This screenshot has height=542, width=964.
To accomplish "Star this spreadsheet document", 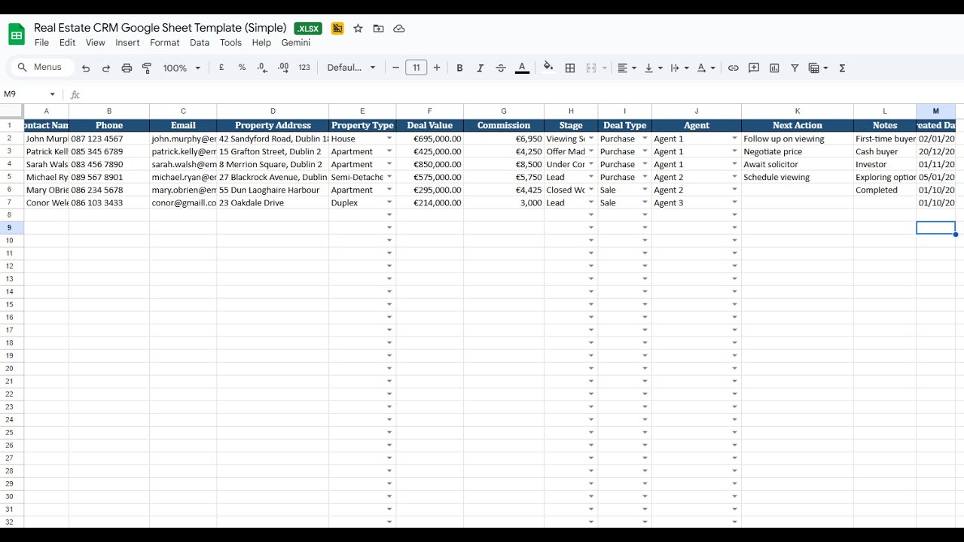I will (x=358, y=29).
